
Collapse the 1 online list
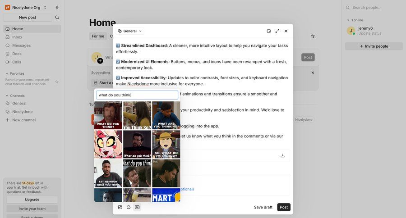pyautogui.click(x=348, y=20)
